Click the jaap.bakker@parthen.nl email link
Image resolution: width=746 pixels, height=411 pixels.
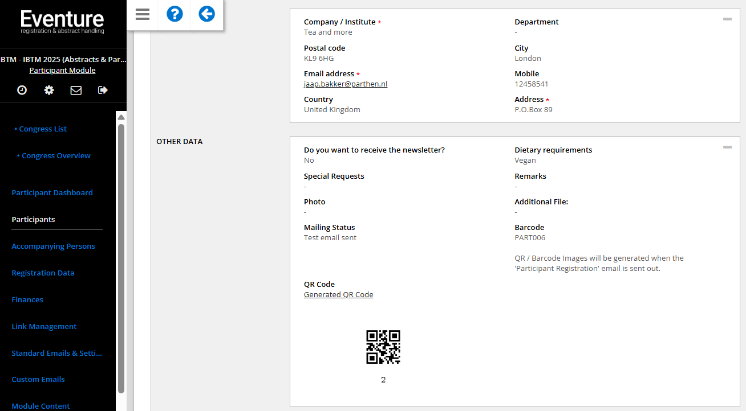(x=346, y=84)
